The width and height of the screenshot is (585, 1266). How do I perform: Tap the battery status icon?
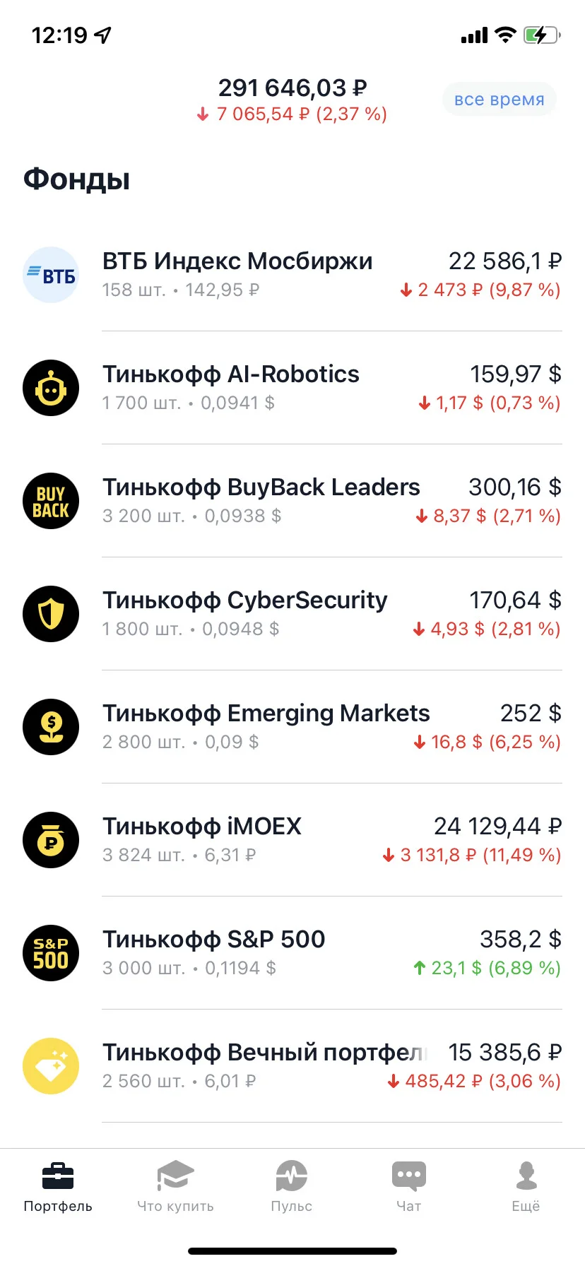(542, 35)
